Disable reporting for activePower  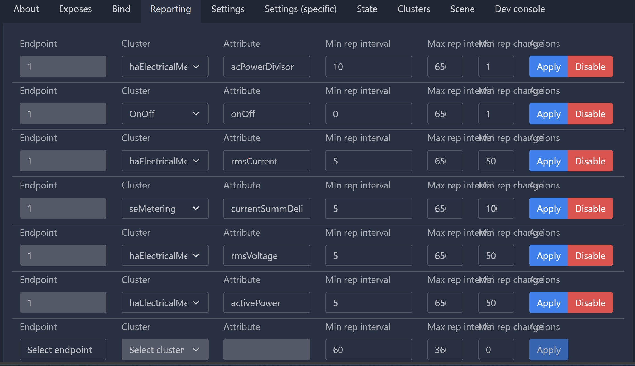point(590,303)
